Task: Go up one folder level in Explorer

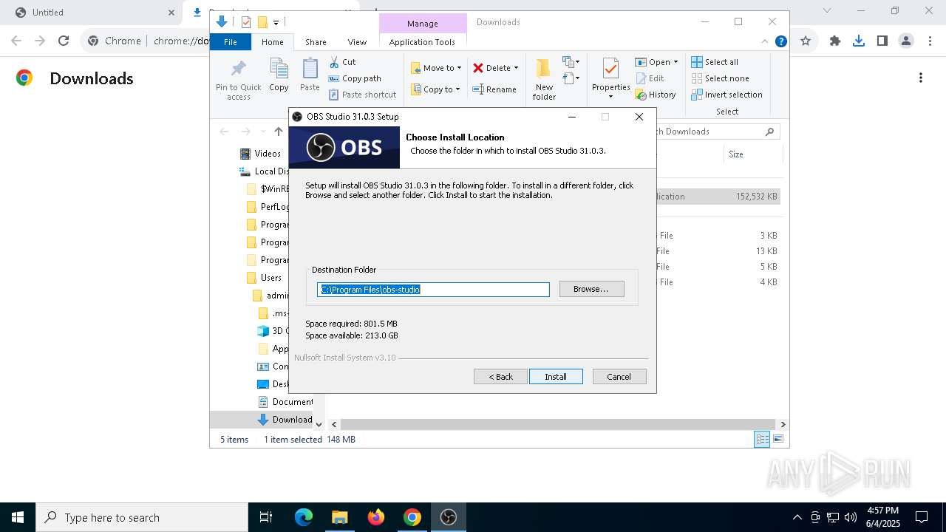Action: [278, 132]
